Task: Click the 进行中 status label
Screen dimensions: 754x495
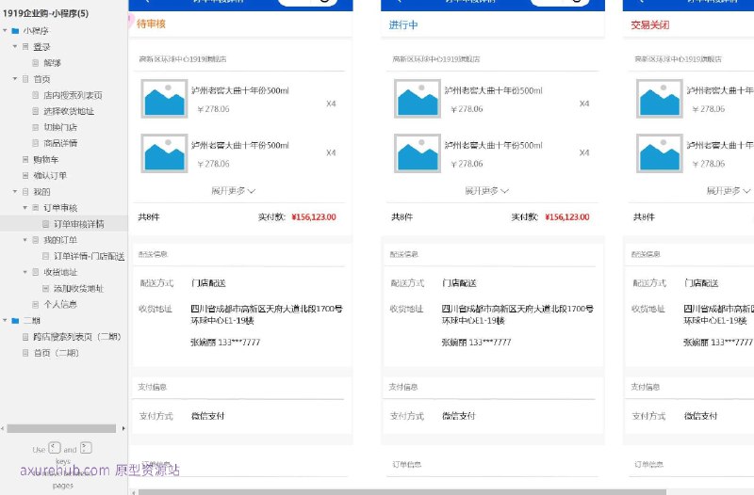Action: (403, 25)
